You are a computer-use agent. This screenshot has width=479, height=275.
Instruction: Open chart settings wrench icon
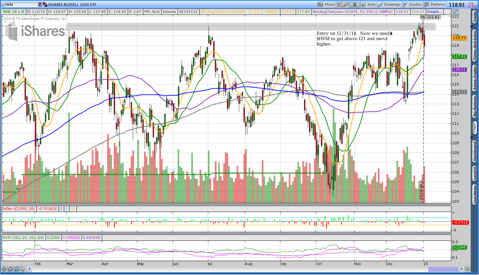[x=346, y=5]
